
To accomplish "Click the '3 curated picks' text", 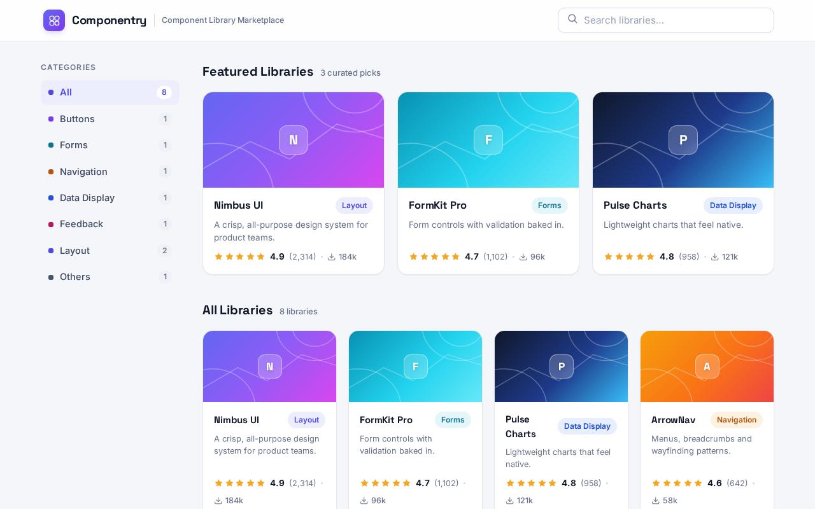I will coord(350,73).
